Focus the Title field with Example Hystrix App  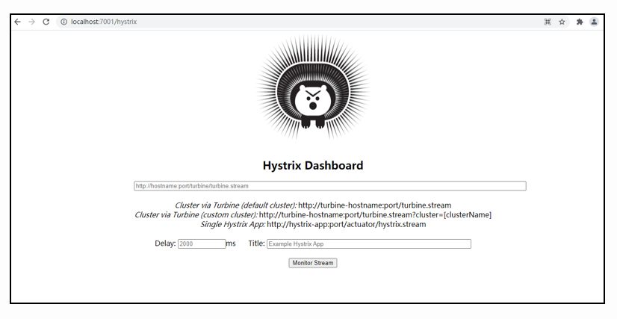click(x=369, y=244)
